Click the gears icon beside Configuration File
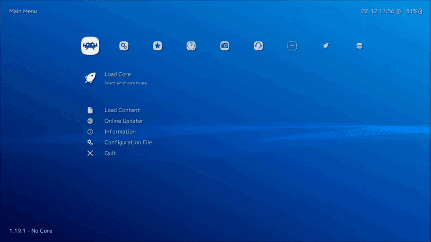Image resolution: width=431 pixels, height=242 pixels. click(90, 142)
